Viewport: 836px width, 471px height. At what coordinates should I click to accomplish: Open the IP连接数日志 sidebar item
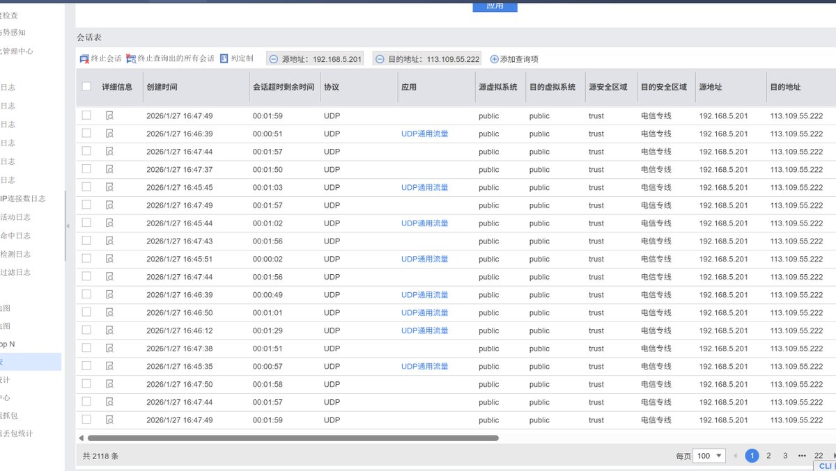tap(23, 198)
